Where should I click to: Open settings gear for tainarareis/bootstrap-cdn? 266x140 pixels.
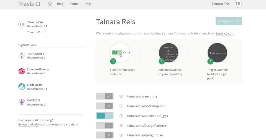tap(121, 106)
